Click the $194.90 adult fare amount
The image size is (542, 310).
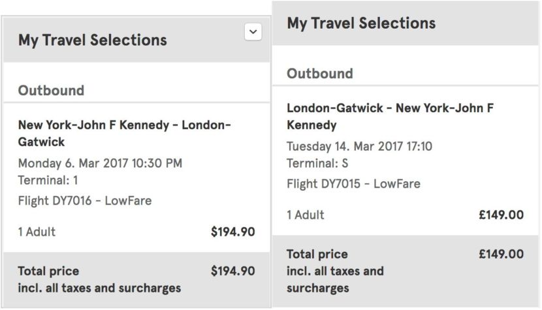[232, 231]
